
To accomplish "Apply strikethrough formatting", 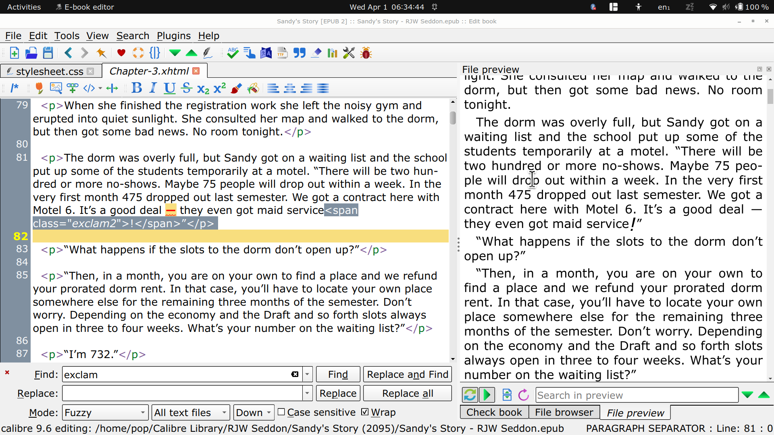I will click(186, 88).
